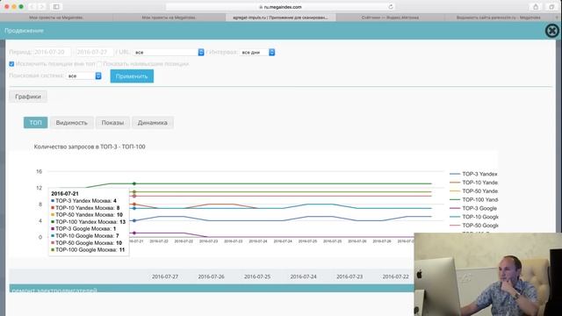Open the Safari share icon
Image resolution: width=562 pixels, height=316 pixels.
pos(536,7)
